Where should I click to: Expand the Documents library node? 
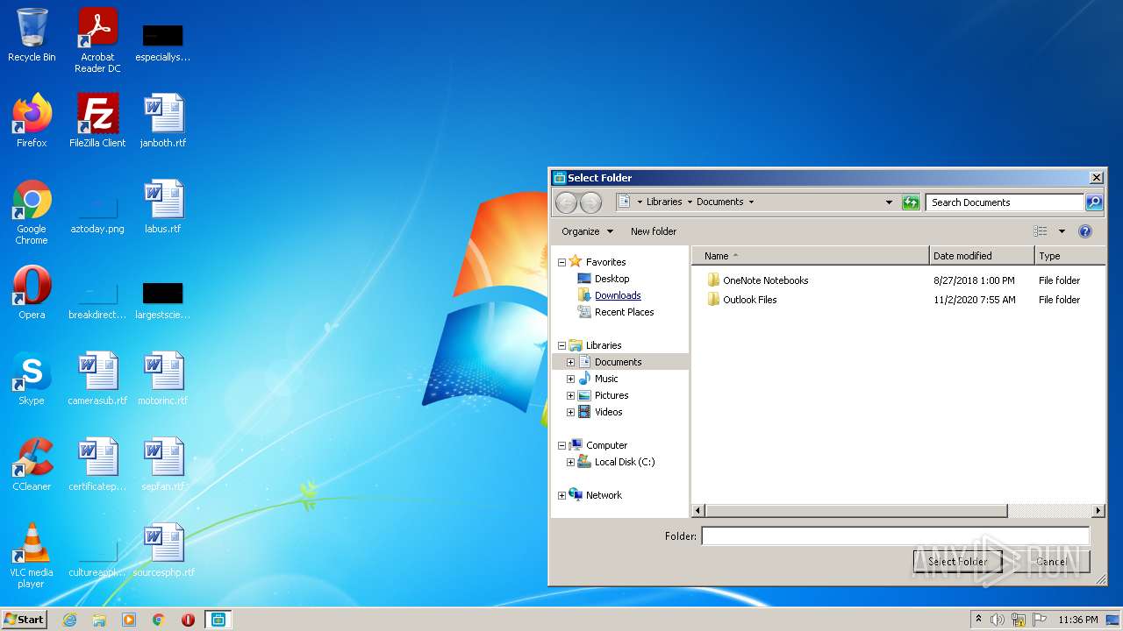click(570, 362)
